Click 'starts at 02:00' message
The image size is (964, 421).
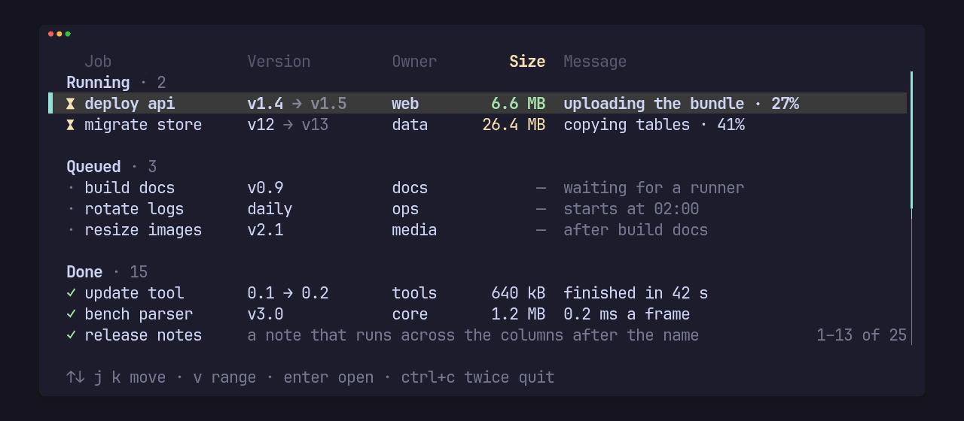click(x=631, y=209)
